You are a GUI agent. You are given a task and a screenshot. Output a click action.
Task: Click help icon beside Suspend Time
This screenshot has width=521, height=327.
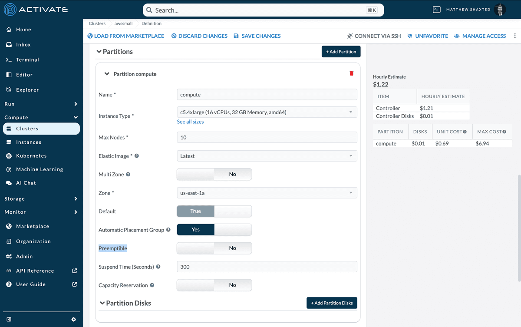(x=158, y=267)
